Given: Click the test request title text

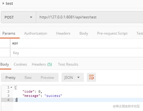Looking at the screenshot, I should pos(9,3).
